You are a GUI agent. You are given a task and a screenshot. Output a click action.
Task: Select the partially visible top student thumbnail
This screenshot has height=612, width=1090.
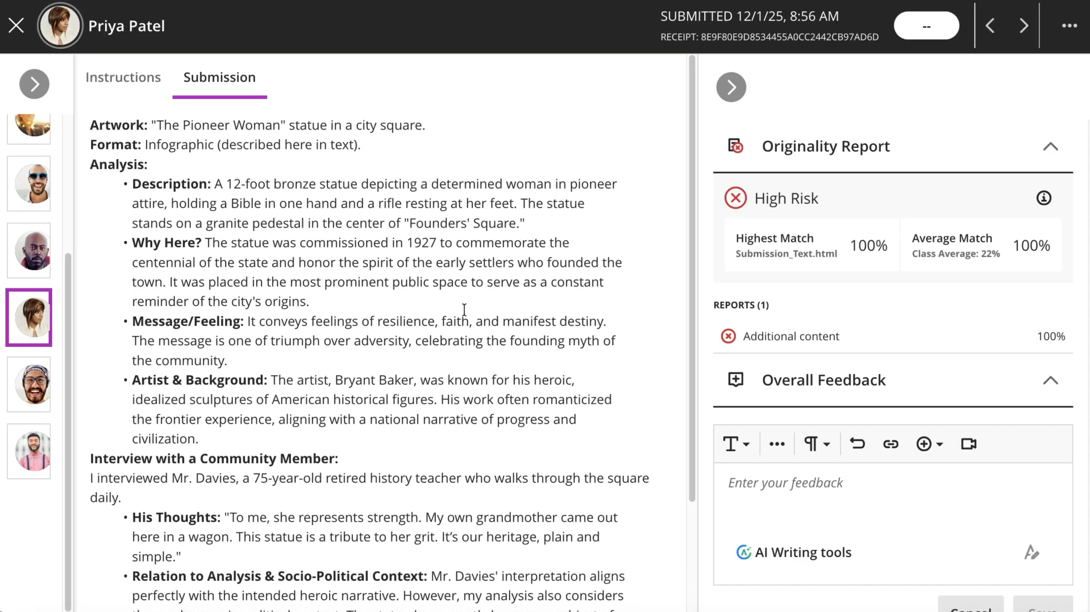coord(29,128)
